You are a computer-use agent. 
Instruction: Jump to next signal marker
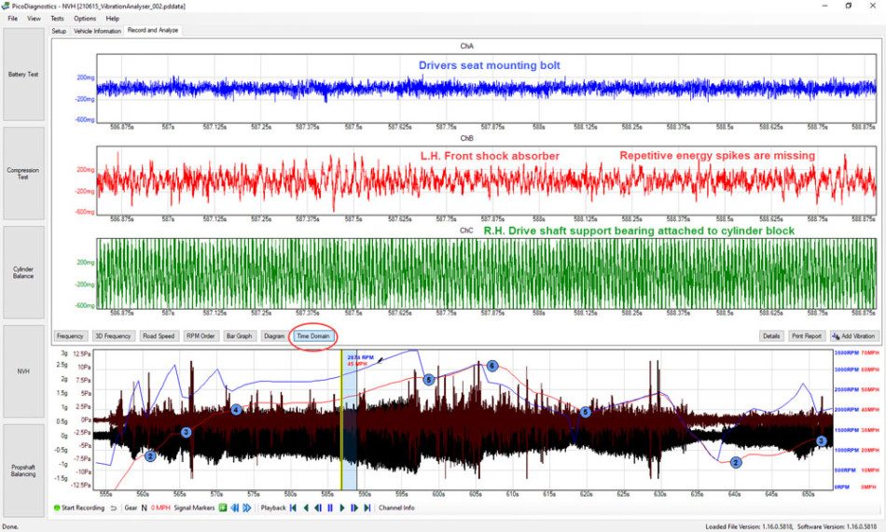pyautogui.click(x=247, y=508)
